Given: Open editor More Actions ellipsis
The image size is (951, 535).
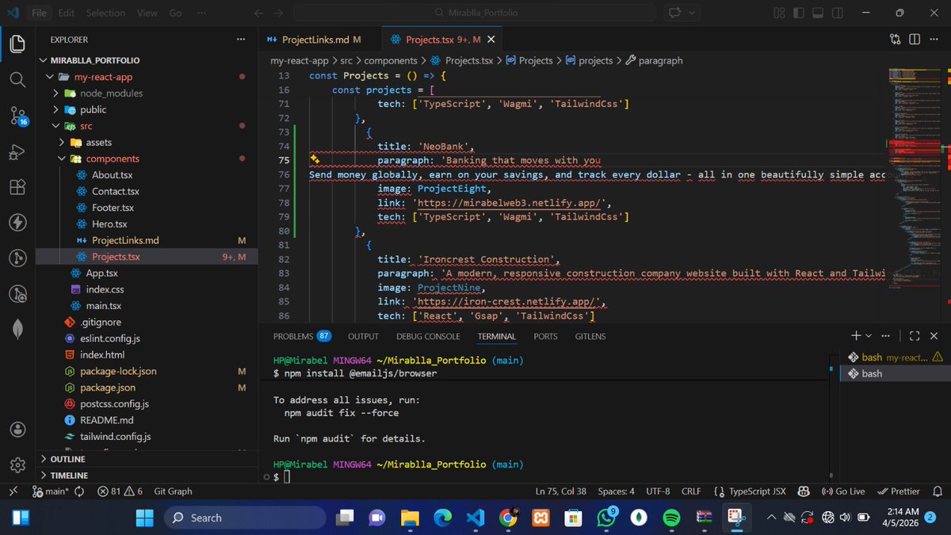Looking at the screenshot, I should click(933, 39).
